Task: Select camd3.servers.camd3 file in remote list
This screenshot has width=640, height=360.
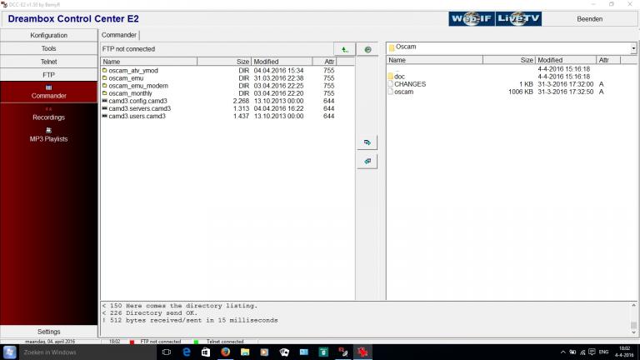Action: click(x=139, y=108)
